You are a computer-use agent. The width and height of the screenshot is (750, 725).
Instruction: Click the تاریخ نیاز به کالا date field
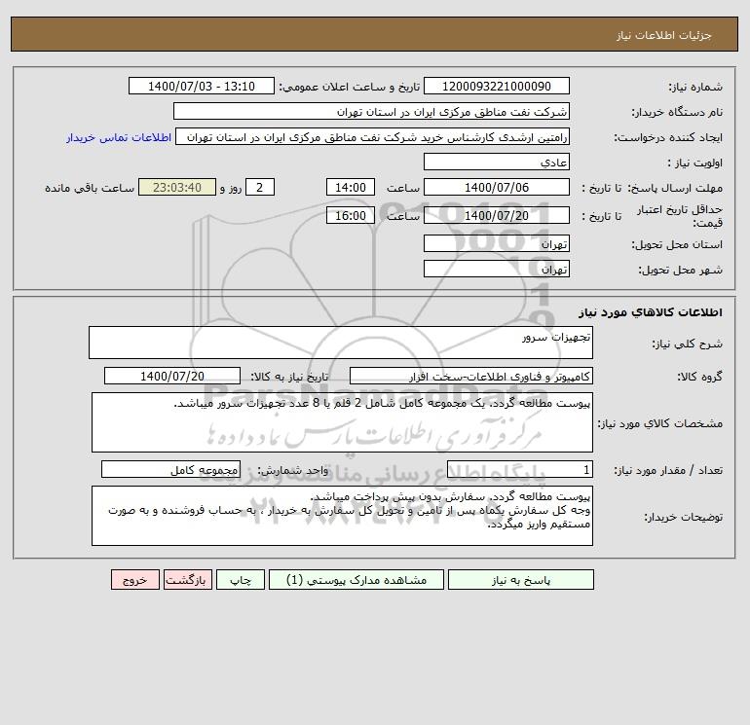click(172, 376)
